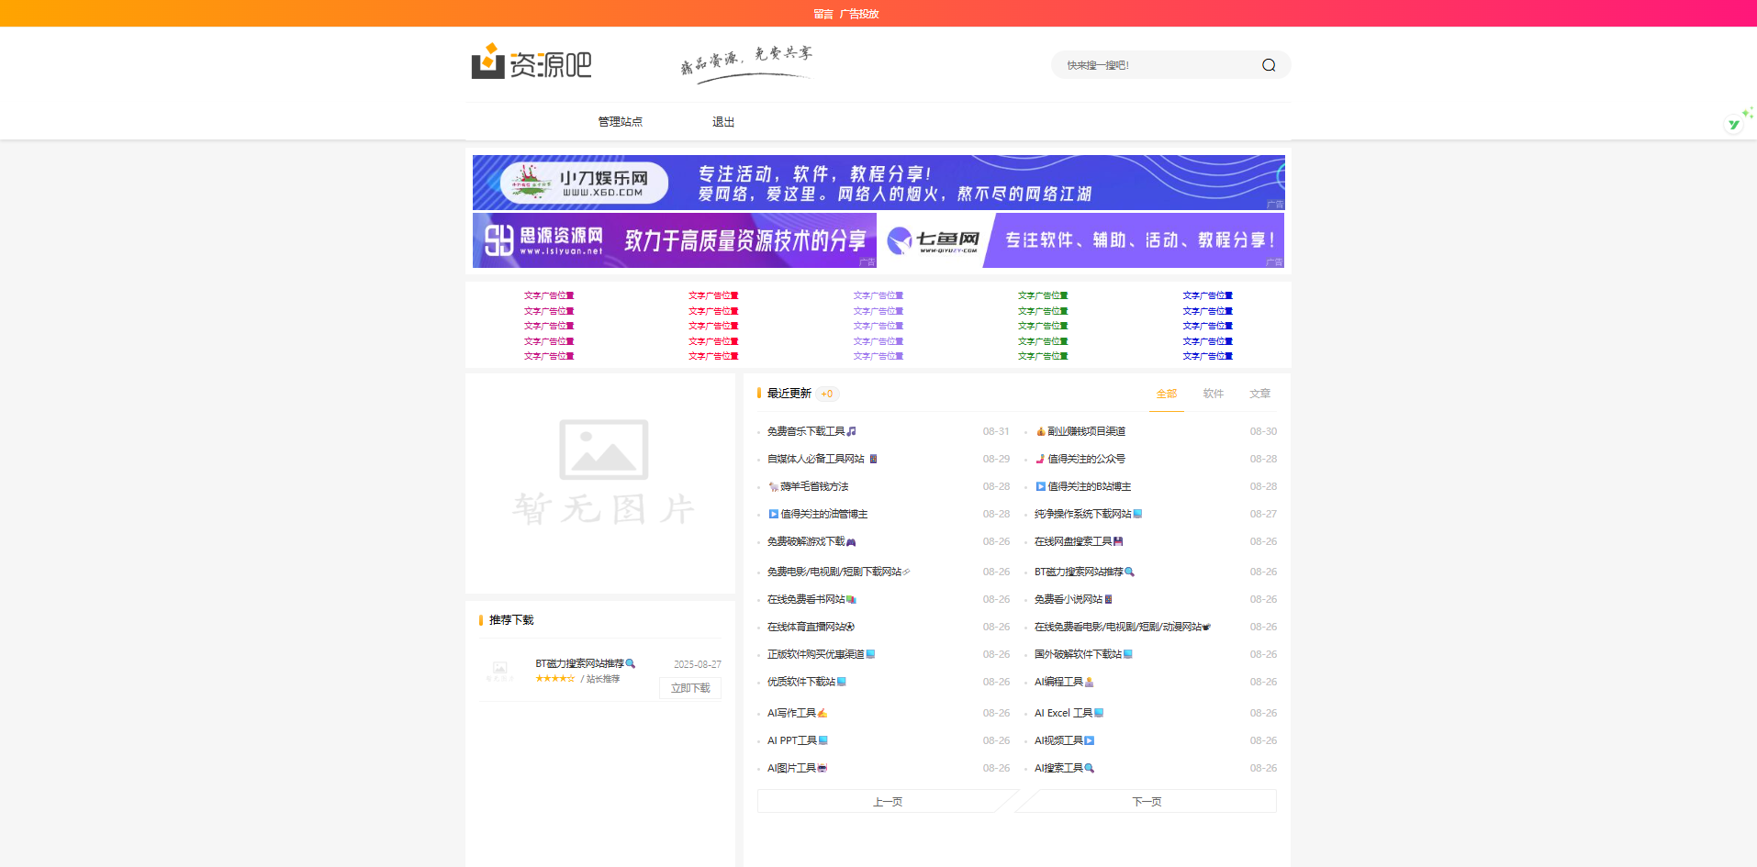This screenshot has height=867, width=1757.
Task: Open the 思源资源网 banner ad
Action: tap(675, 240)
